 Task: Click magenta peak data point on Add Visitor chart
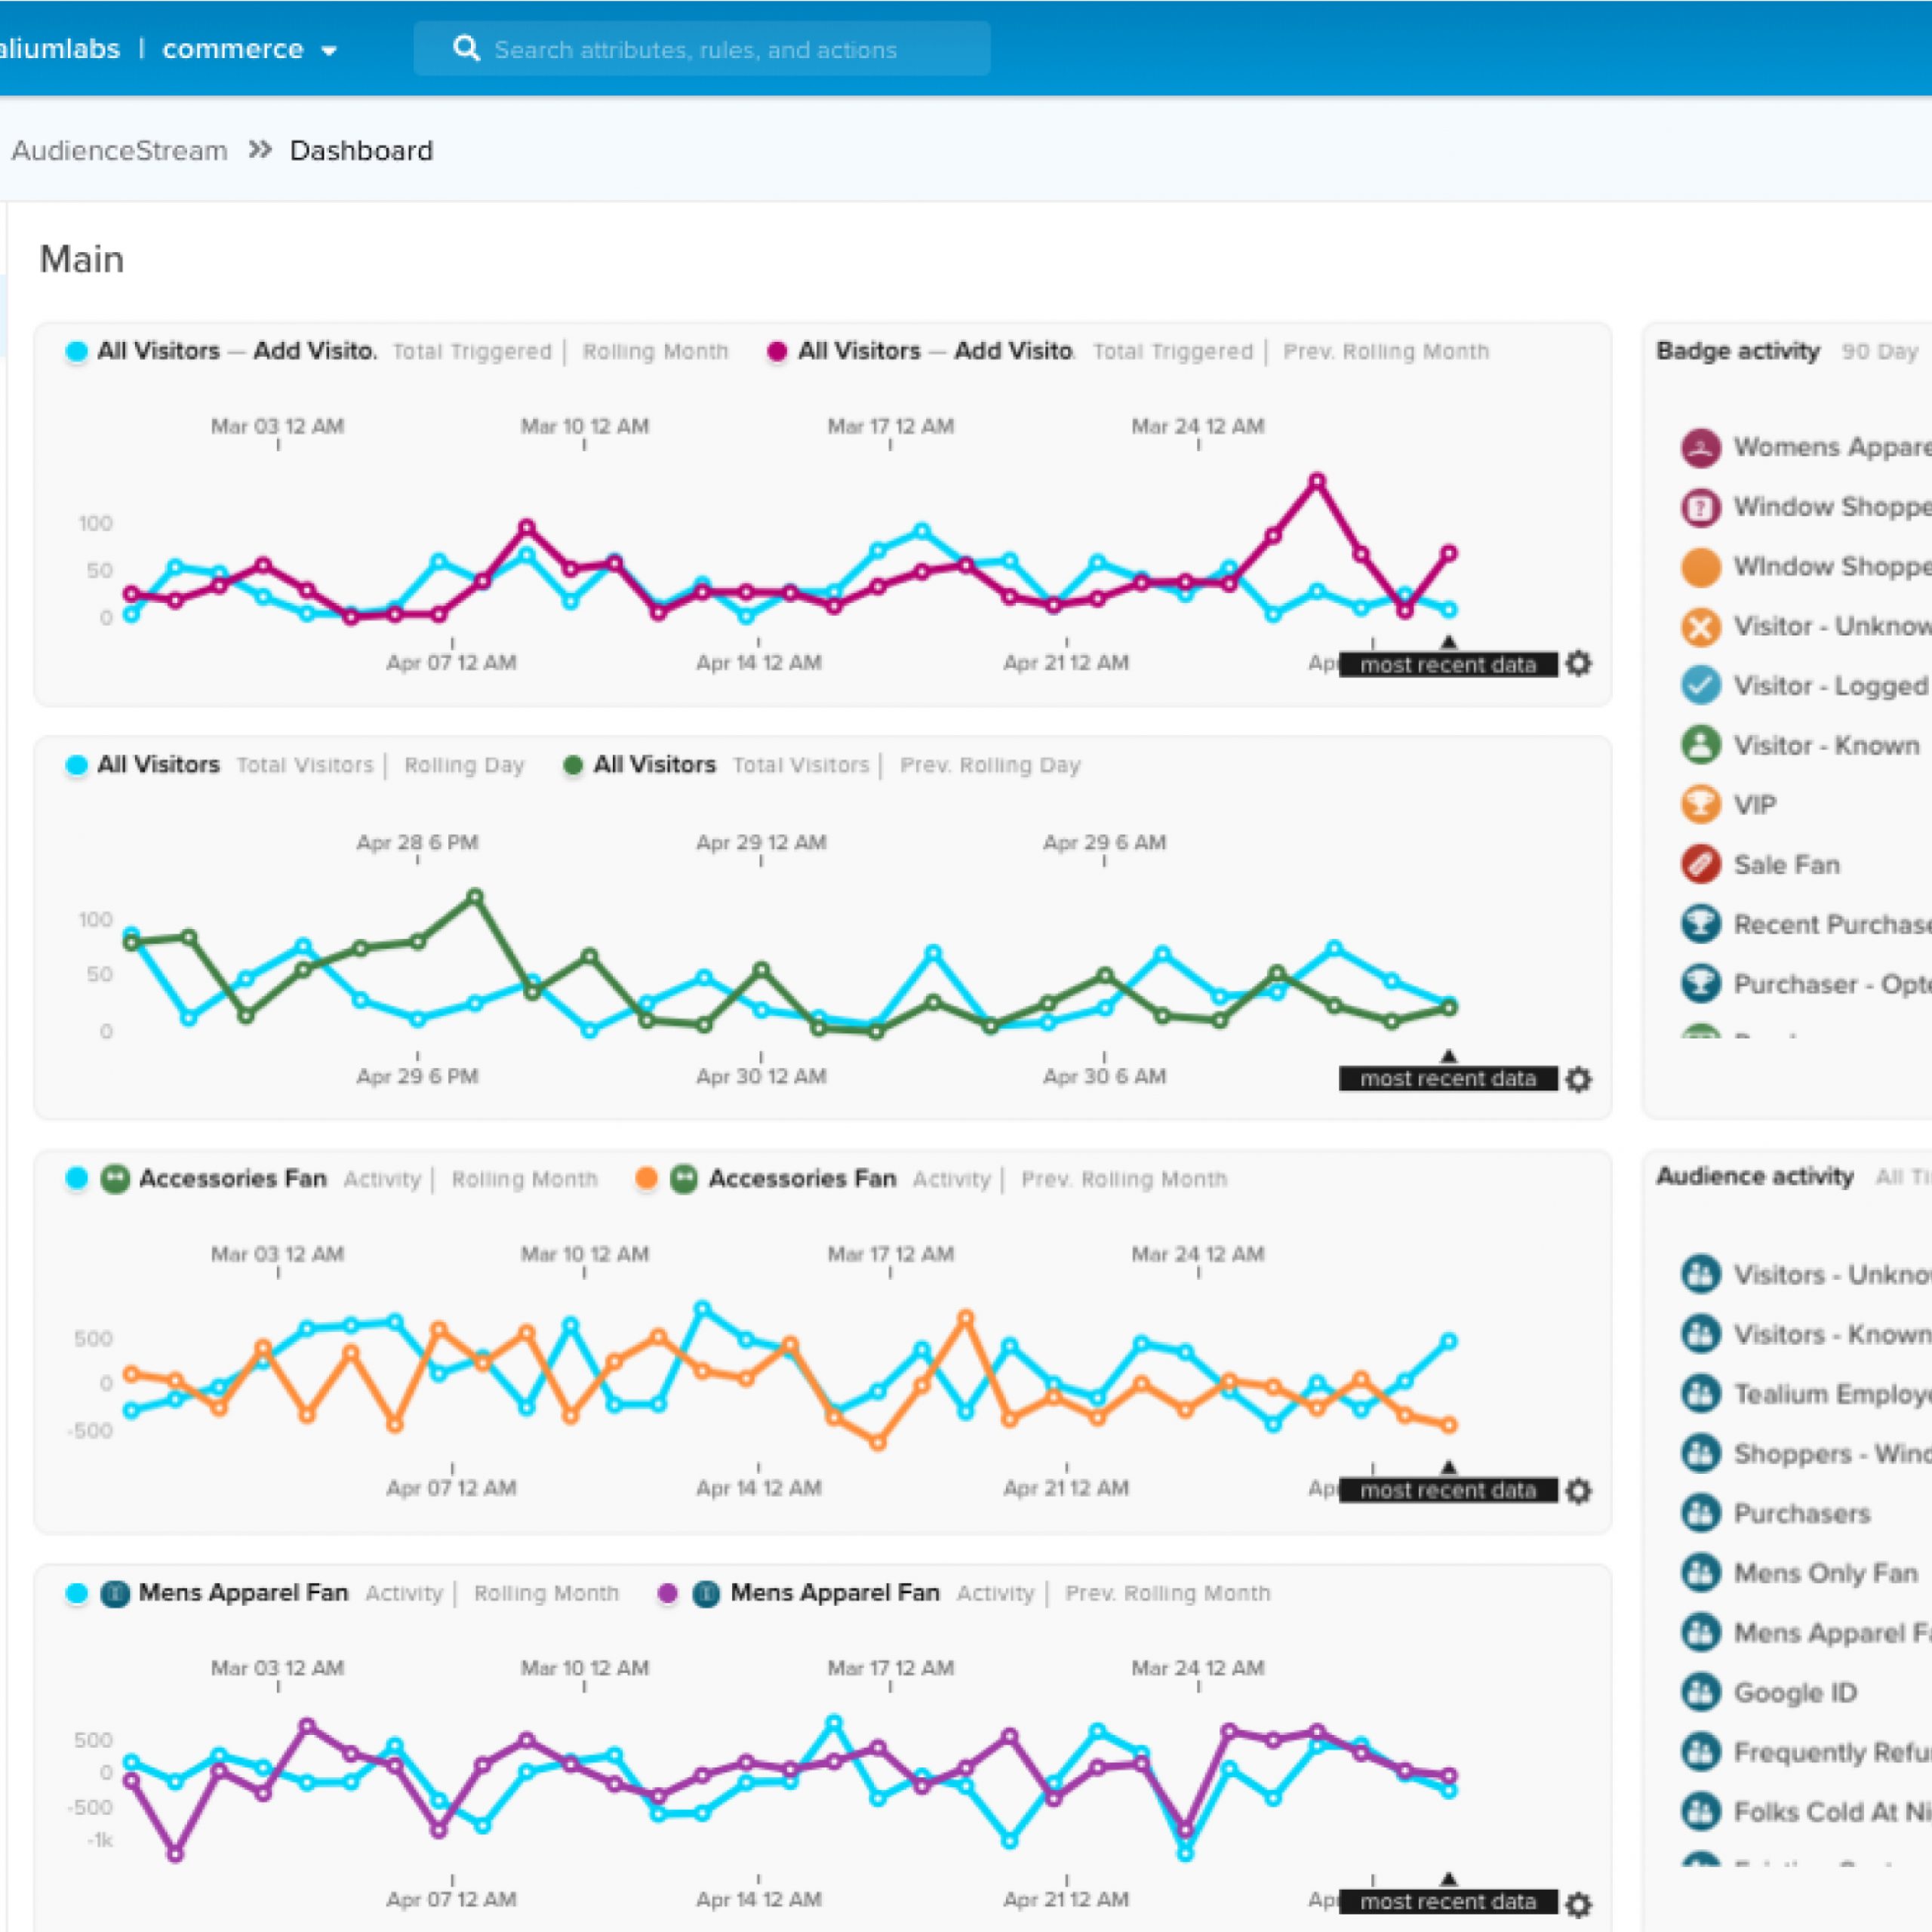coord(1317,481)
